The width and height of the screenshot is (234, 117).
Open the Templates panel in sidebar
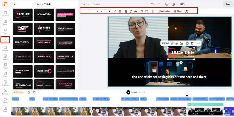point(5,14)
